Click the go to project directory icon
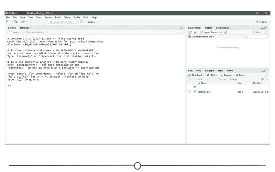This screenshot has width=275, height=172. click(x=262, y=79)
